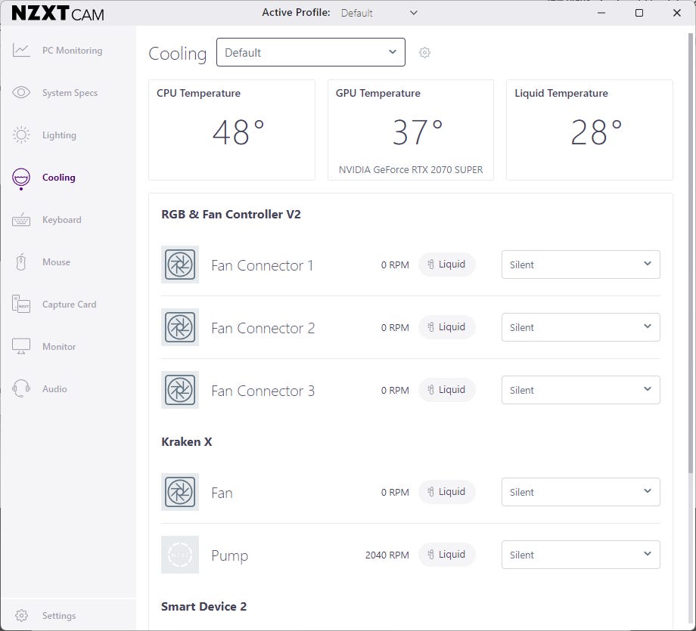Open the Active Profile dropdown
The image size is (696, 631).
(379, 13)
